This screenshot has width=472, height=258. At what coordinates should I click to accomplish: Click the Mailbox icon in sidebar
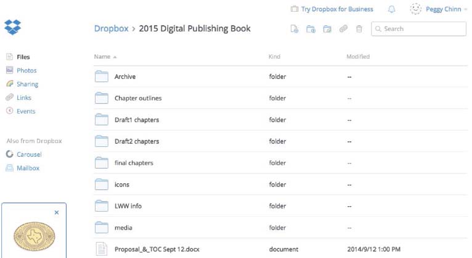click(x=10, y=168)
